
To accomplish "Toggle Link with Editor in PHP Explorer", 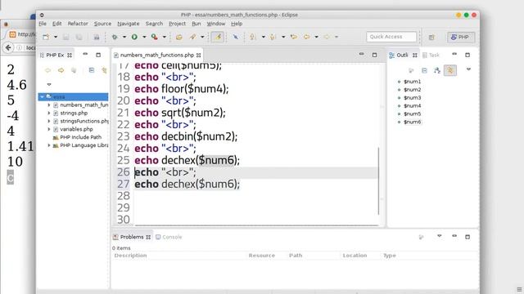I will coord(104,70).
